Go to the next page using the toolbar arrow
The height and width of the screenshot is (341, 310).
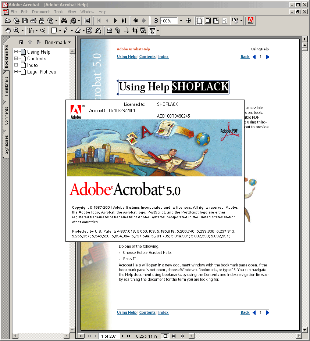[x=115, y=21]
